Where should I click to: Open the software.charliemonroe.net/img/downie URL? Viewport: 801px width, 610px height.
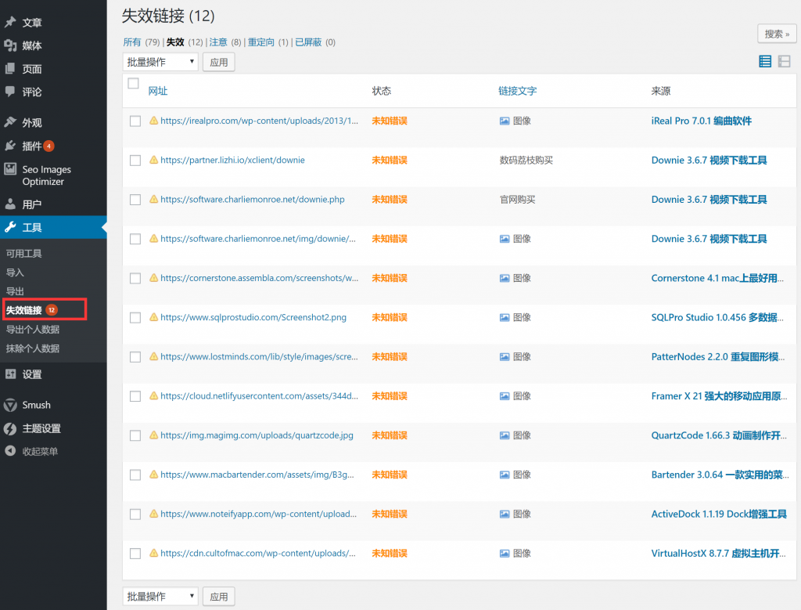pyautogui.click(x=258, y=239)
